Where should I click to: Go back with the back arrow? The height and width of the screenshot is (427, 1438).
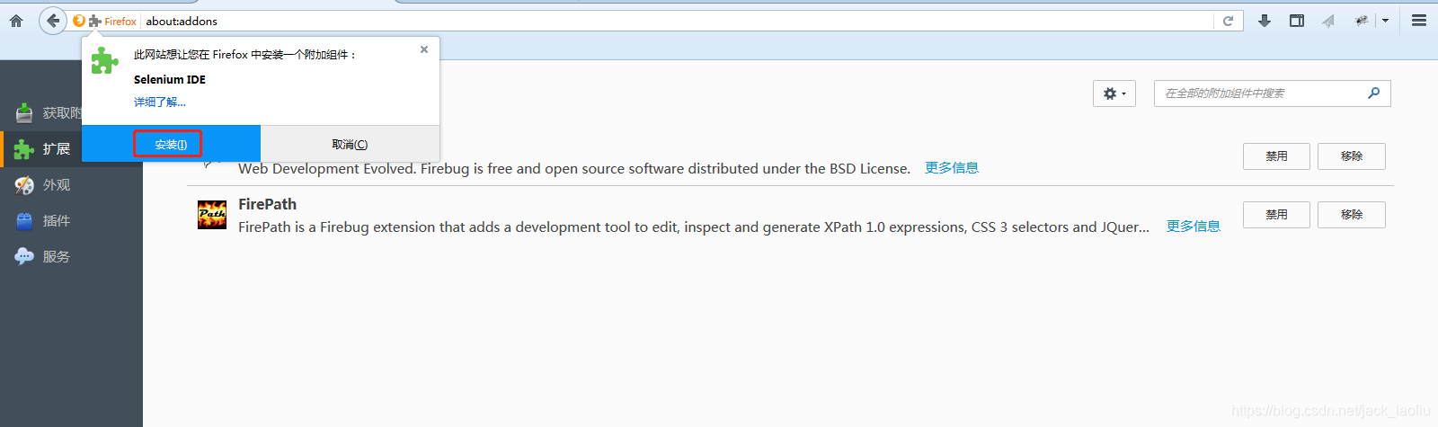[53, 21]
